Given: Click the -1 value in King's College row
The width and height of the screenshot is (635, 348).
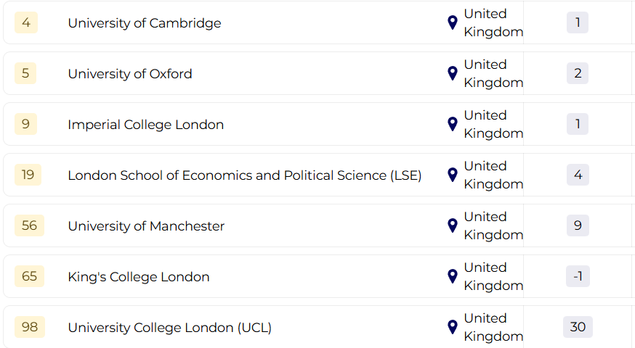Looking at the screenshot, I should pos(578,276).
